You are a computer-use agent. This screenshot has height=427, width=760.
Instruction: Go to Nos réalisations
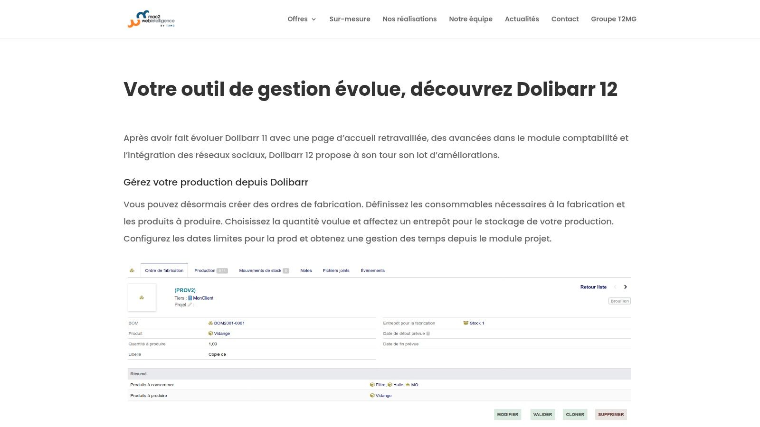[x=409, y=19]
